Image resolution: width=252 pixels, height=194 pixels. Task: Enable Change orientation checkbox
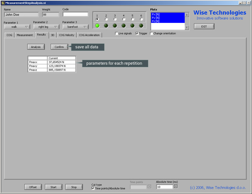[x=151, y=33]
